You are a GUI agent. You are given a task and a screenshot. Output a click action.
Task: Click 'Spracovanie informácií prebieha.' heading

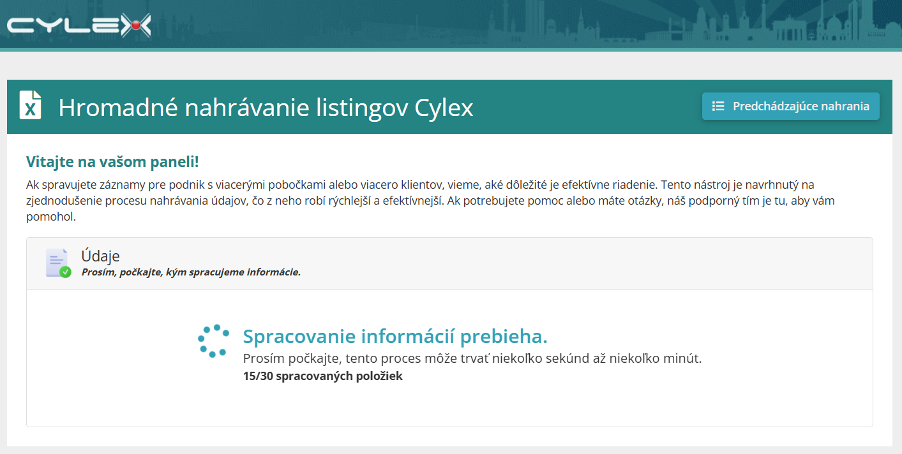click(x=395, y=336)
